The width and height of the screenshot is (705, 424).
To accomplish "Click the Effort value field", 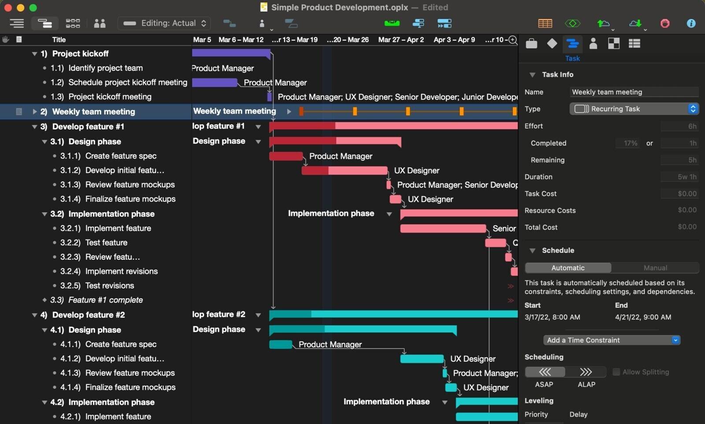I will 679,126.
